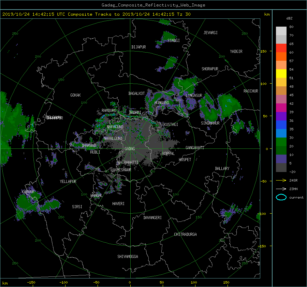
Task: Click the CHITRADURGA city label
Action: 186,234
